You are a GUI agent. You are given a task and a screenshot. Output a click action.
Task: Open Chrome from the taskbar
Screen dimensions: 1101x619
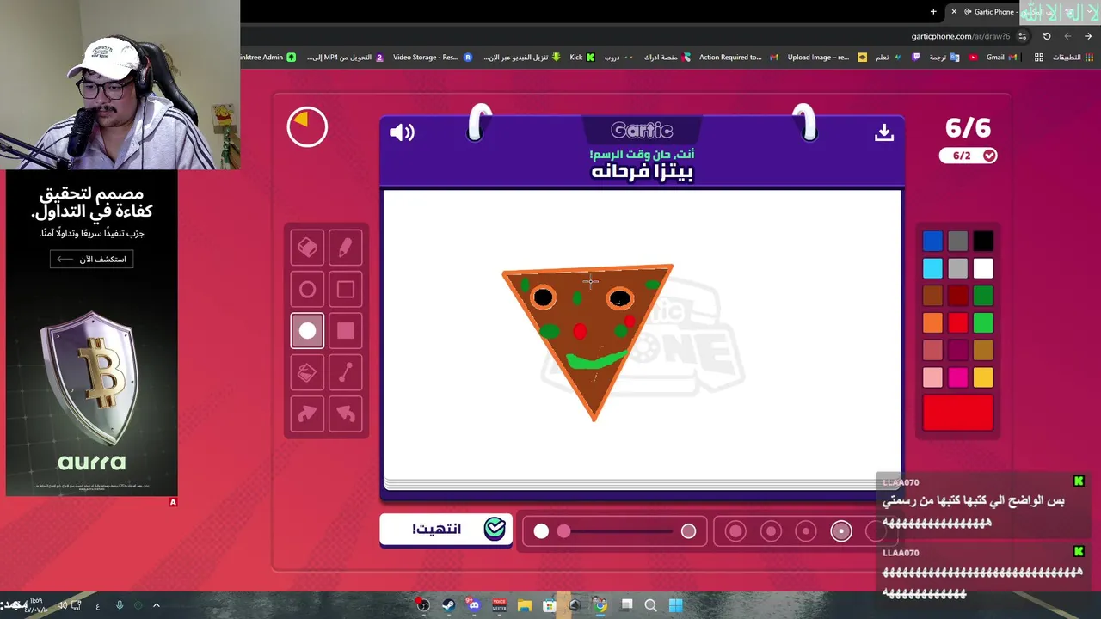600,605
